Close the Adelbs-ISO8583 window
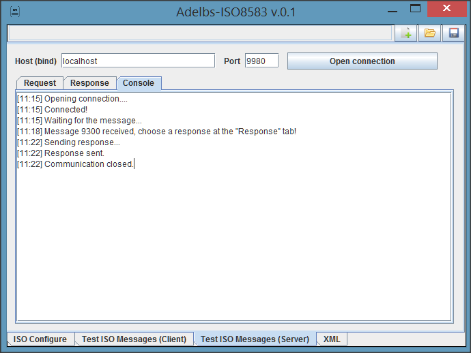Viewport: 471px width, 353px height. pos(446,9)
